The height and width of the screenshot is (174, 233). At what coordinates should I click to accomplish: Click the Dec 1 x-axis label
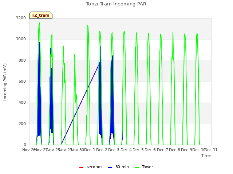(x=90, y=150)
